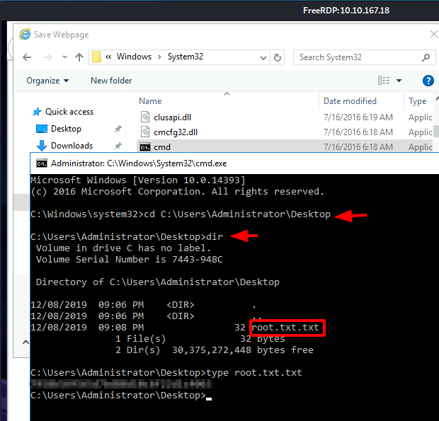Open the Organize menu

coord(47,81)
